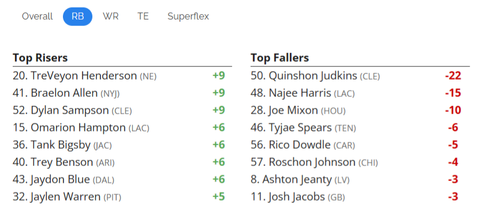Image resolution: width=477 pixels, height=211 pixels.
Task: View Ashton Jeanty's player page
Action: [x=297, y=180]
